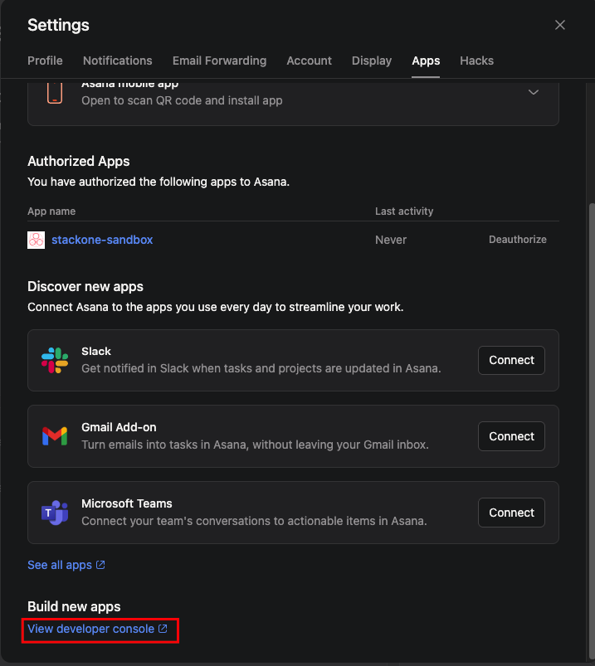The image size is (595, 666).
Task: Click the Gmail Add-on icon
Action: tap(55, 436)
